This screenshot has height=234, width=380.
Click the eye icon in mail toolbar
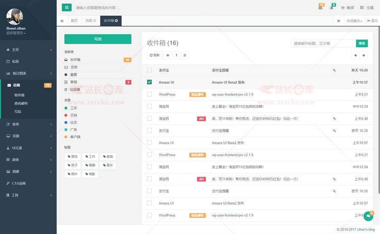click(168, 55)
